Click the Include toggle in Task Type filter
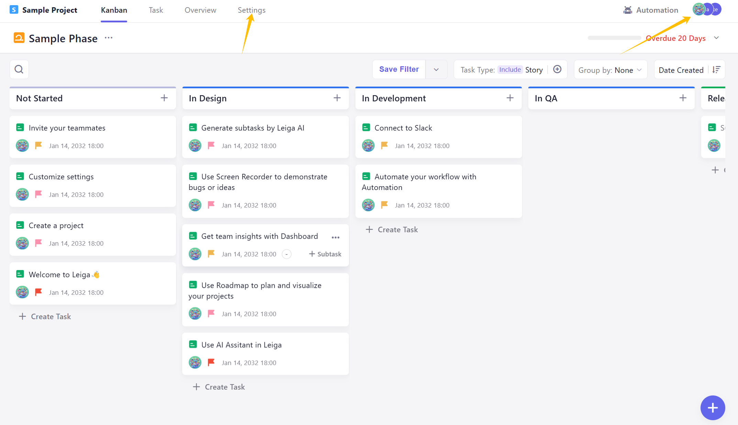738x425 pixels. tap(510, 70)
